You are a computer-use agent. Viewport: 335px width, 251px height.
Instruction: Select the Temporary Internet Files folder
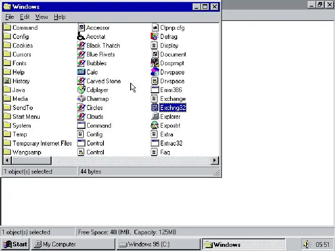pyautogui.click(x=38, y=143)
